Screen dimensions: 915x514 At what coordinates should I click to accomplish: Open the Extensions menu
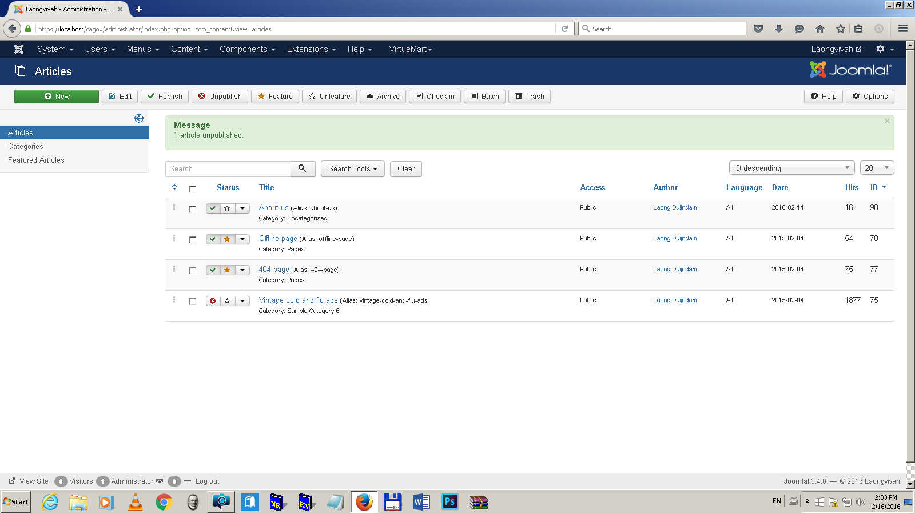(312, 49)
